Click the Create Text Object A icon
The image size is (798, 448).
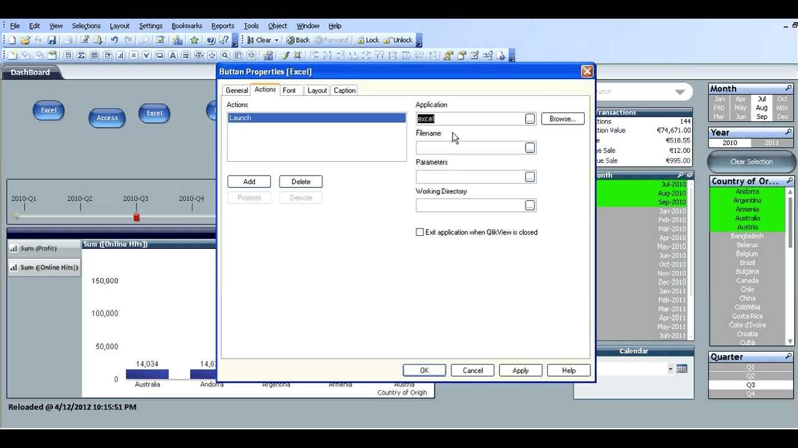tap(173, 55)
